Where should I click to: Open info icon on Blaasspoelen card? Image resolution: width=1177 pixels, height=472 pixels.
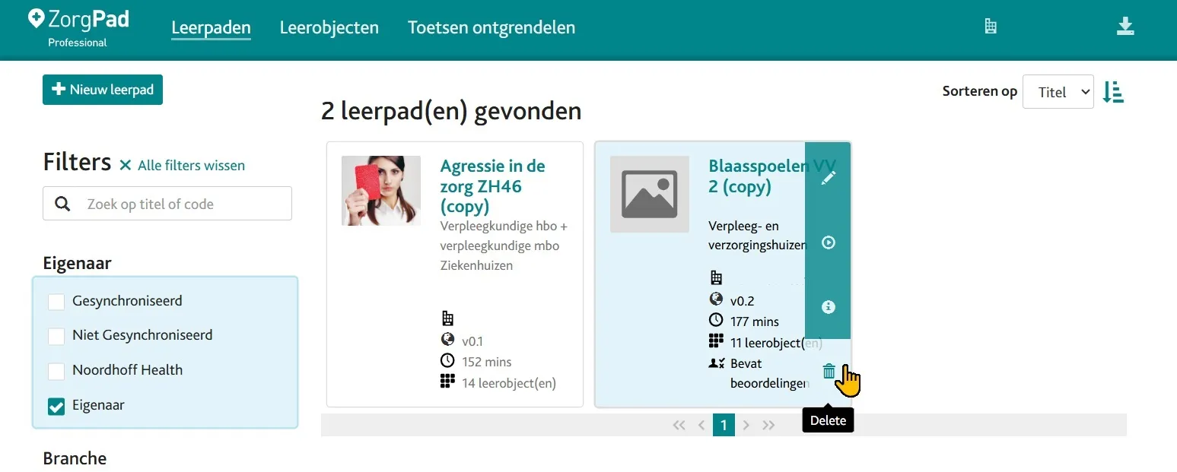829,307
